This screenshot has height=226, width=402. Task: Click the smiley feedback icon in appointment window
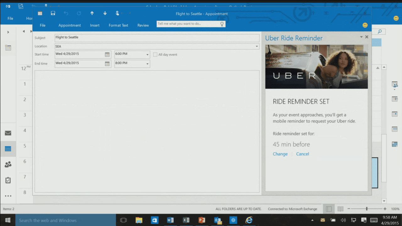pyautogui.click(x=365, y=25)
